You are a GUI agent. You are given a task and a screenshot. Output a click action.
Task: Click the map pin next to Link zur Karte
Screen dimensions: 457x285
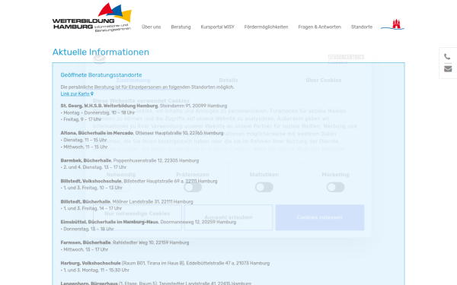[92, 93]
